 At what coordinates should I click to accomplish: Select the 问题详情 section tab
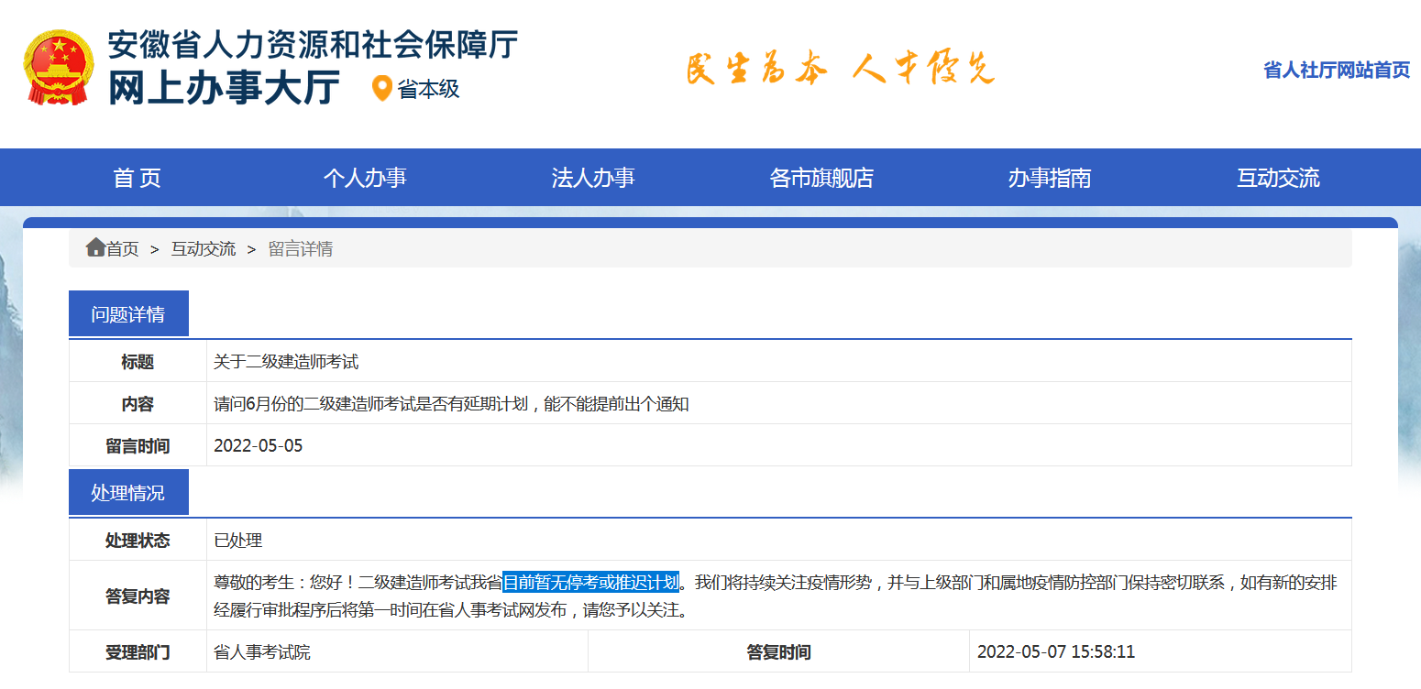[x=128, y=314]
